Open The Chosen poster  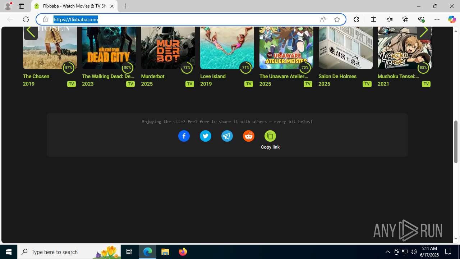50,47
